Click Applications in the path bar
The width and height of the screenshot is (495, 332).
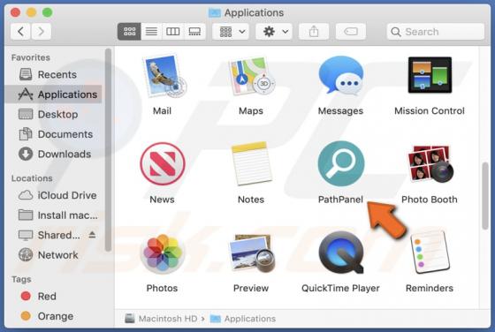point(243,319)
